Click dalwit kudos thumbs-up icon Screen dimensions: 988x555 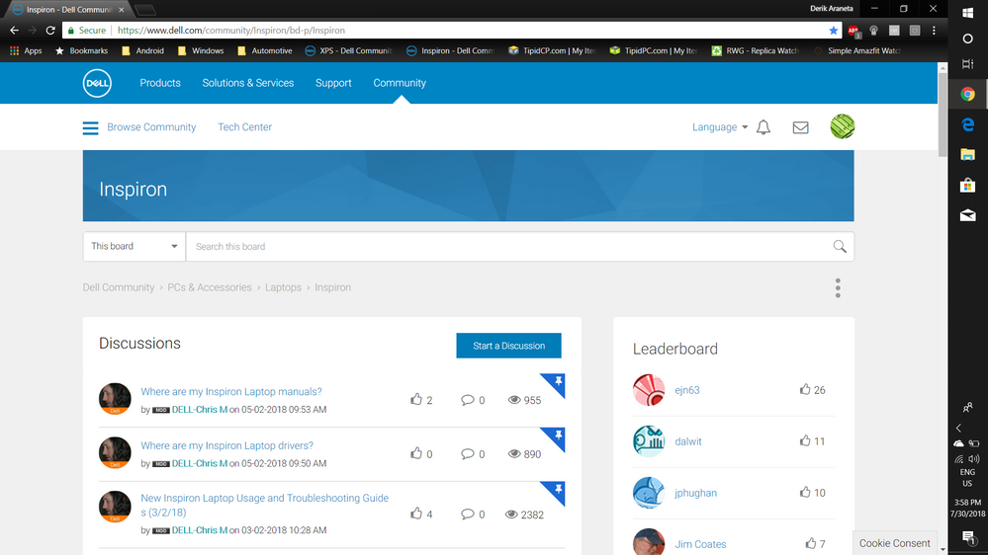[x=805, y=440]
